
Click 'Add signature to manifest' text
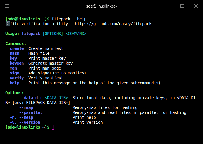coord(57,73)
